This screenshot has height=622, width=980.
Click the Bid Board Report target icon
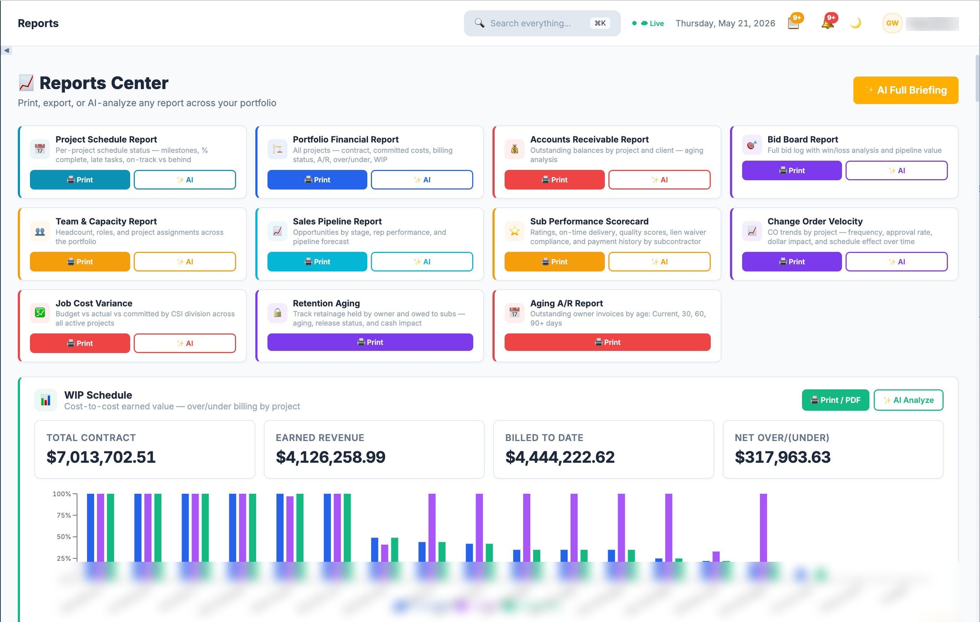click(752, 145)
